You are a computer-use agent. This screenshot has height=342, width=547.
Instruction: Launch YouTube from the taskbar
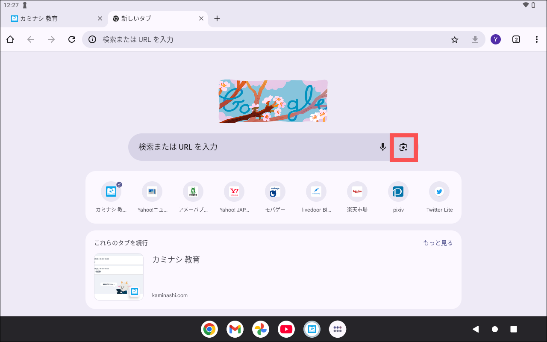[x=286, y=329]
